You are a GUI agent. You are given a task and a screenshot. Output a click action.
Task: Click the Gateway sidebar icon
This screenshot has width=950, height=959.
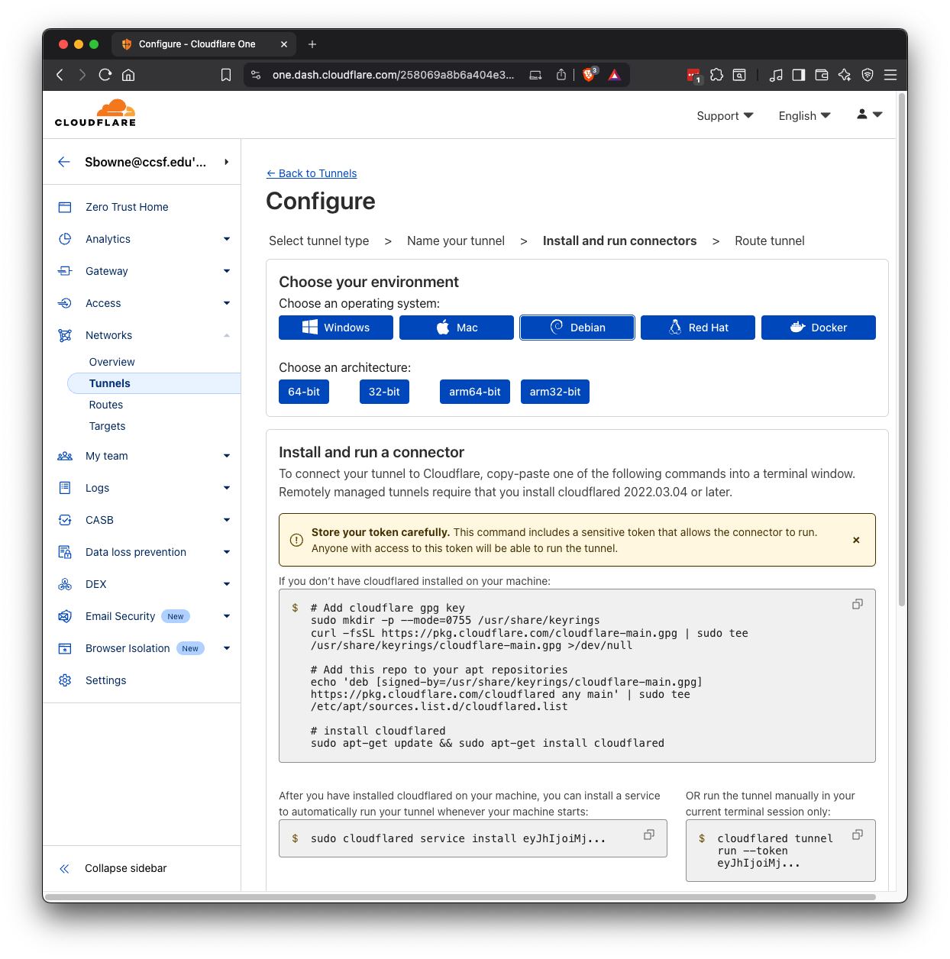65,271
